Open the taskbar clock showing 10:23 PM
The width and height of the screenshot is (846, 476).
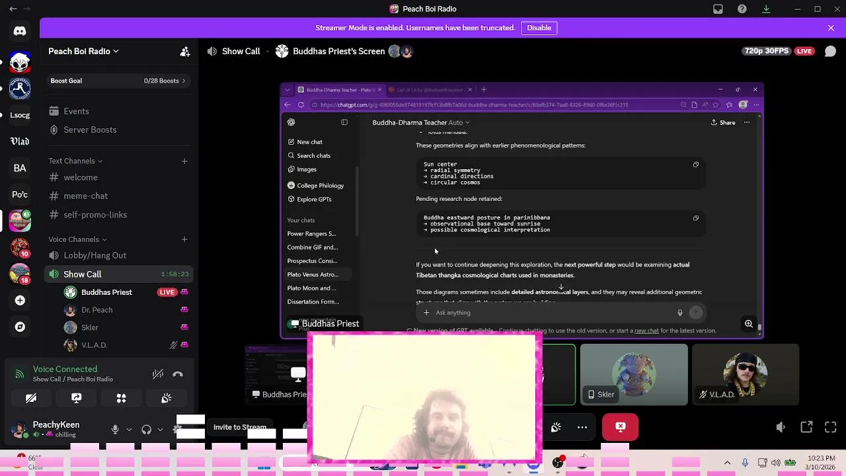820,463
